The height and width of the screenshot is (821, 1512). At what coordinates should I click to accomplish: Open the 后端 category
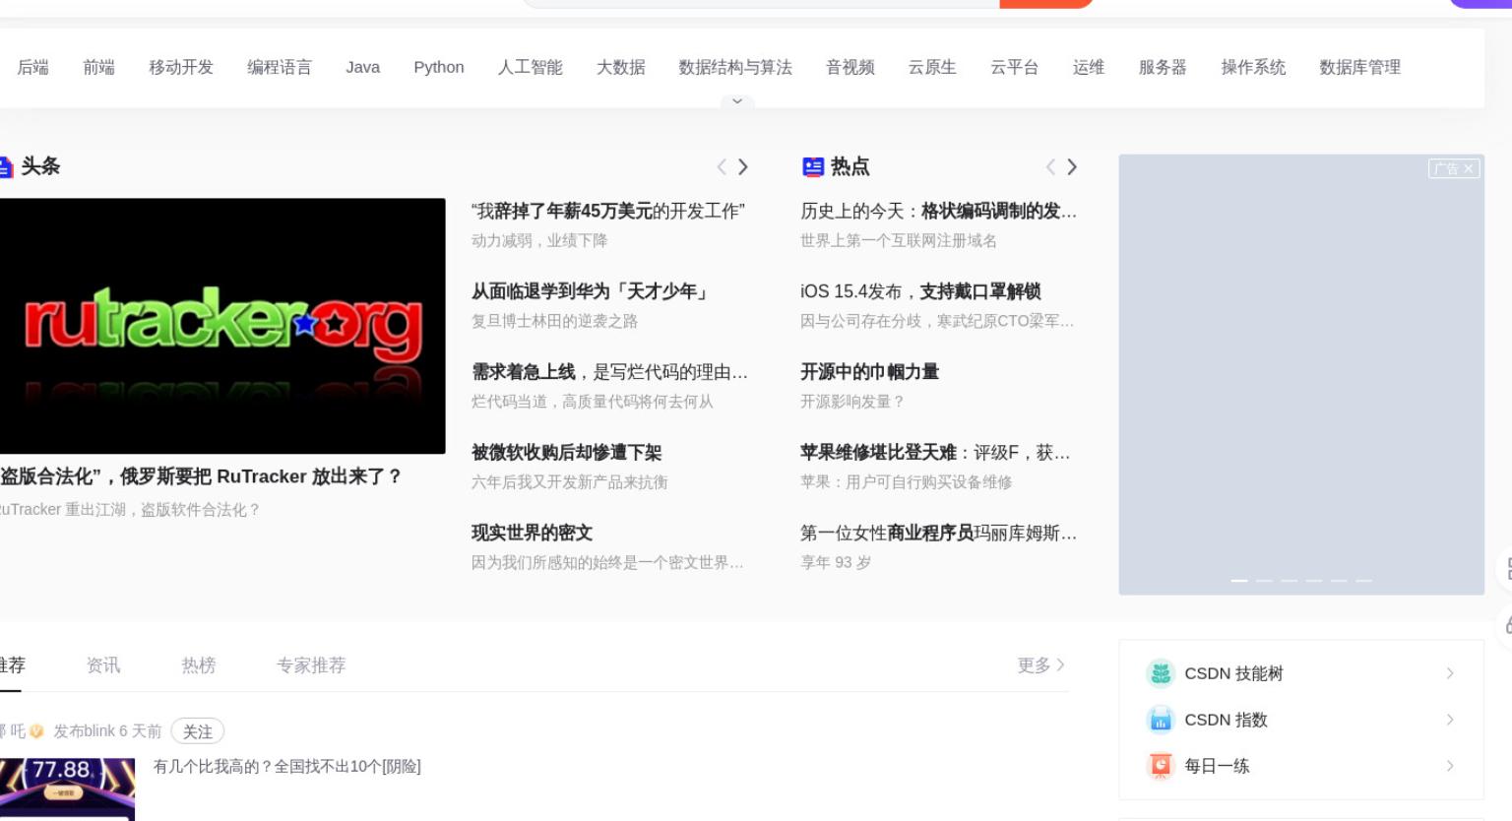coord(32,67)
